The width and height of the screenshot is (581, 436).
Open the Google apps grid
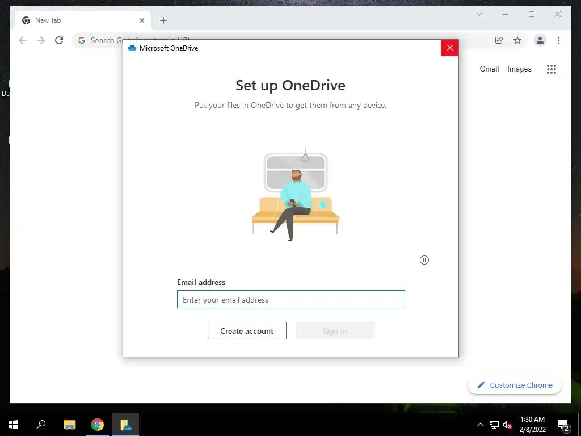(551, 69)
